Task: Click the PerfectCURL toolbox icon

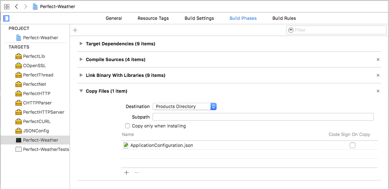Action: pos(19,121)
